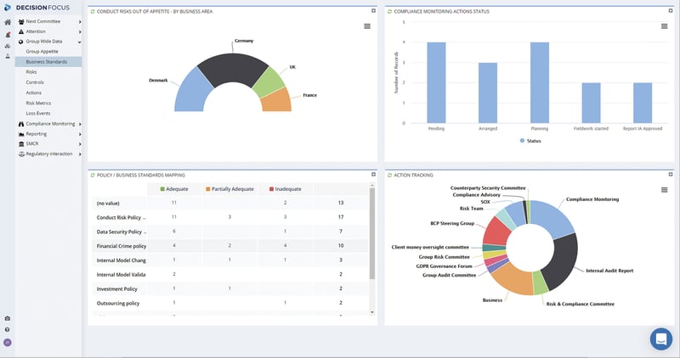Toggle the Partially Adequate legend entry
The image size is (680, 358).
(229, 189)
